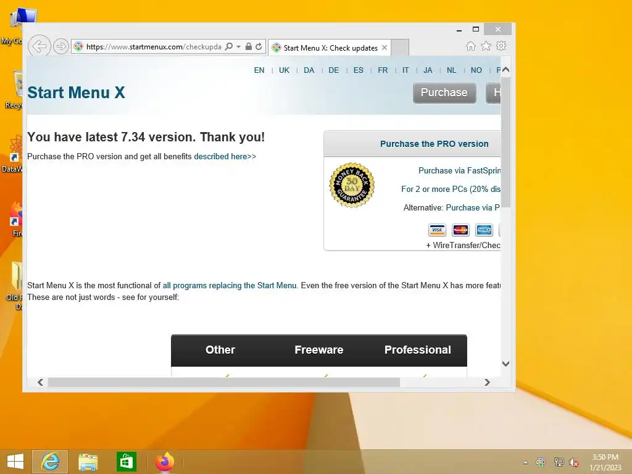
Task: Switch site language to FR
Action: tap(383, 70)
